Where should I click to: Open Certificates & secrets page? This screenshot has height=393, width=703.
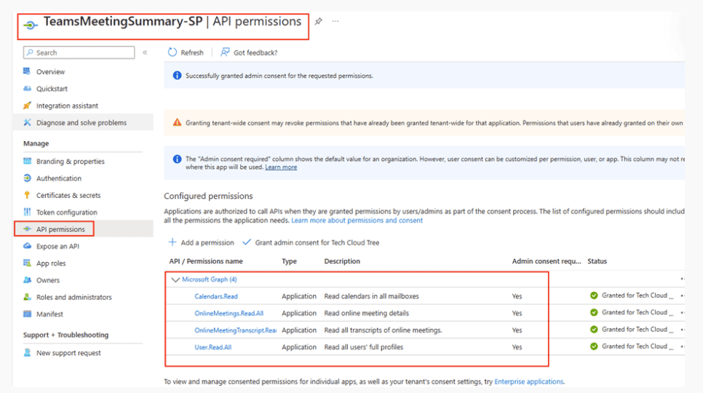(68, 195)
